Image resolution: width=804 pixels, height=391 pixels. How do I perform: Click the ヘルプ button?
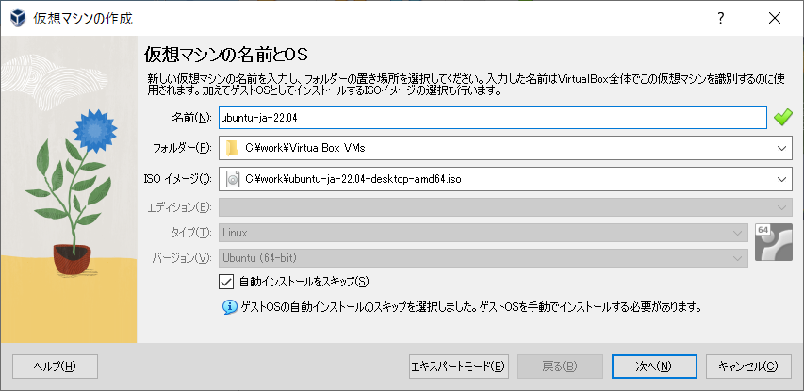click(x=55, y=367)
